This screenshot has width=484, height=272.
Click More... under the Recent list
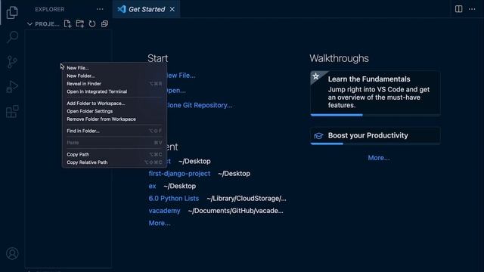[160, 223]
